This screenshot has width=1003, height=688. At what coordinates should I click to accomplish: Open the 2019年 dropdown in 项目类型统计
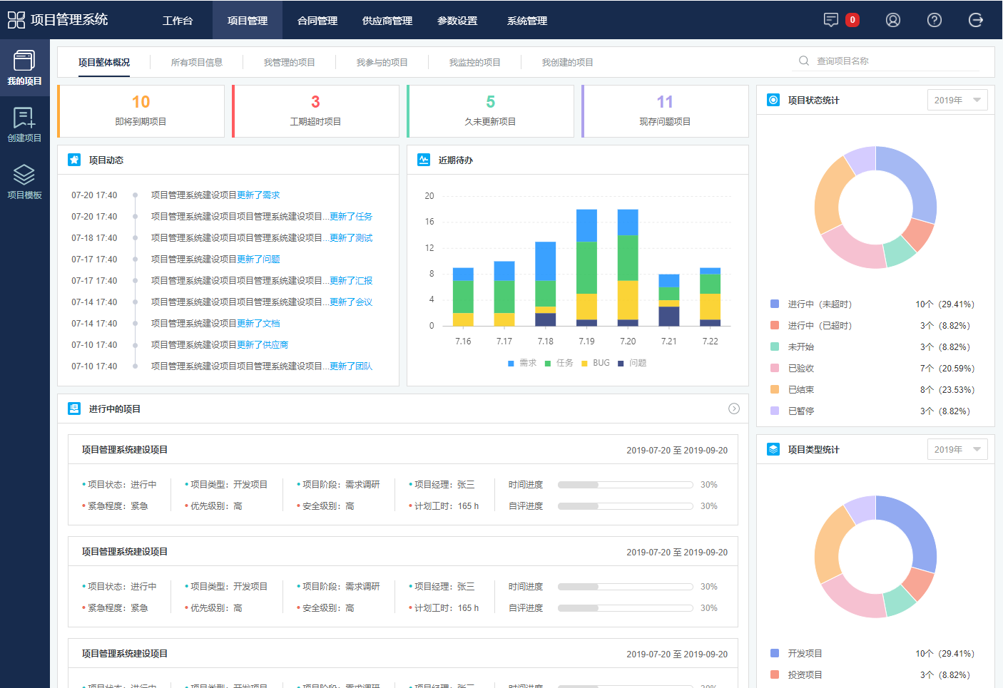click(x=957, y=449)
